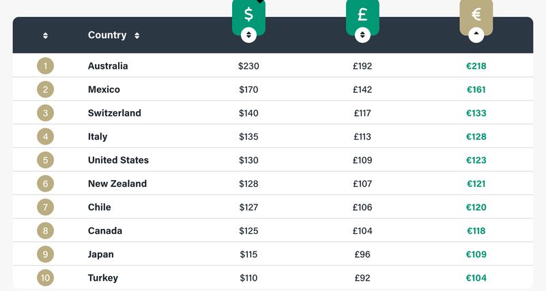Toggle euro column sort order
Viewport: 546px width, 291px height.
476,35
